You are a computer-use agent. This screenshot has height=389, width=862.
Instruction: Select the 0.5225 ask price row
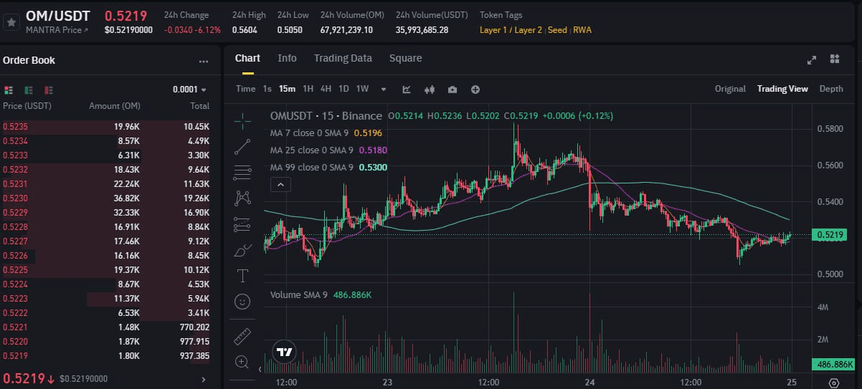(x=106, y=269)
